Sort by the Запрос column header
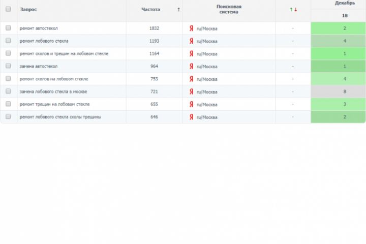 click(x=28, y=10)
